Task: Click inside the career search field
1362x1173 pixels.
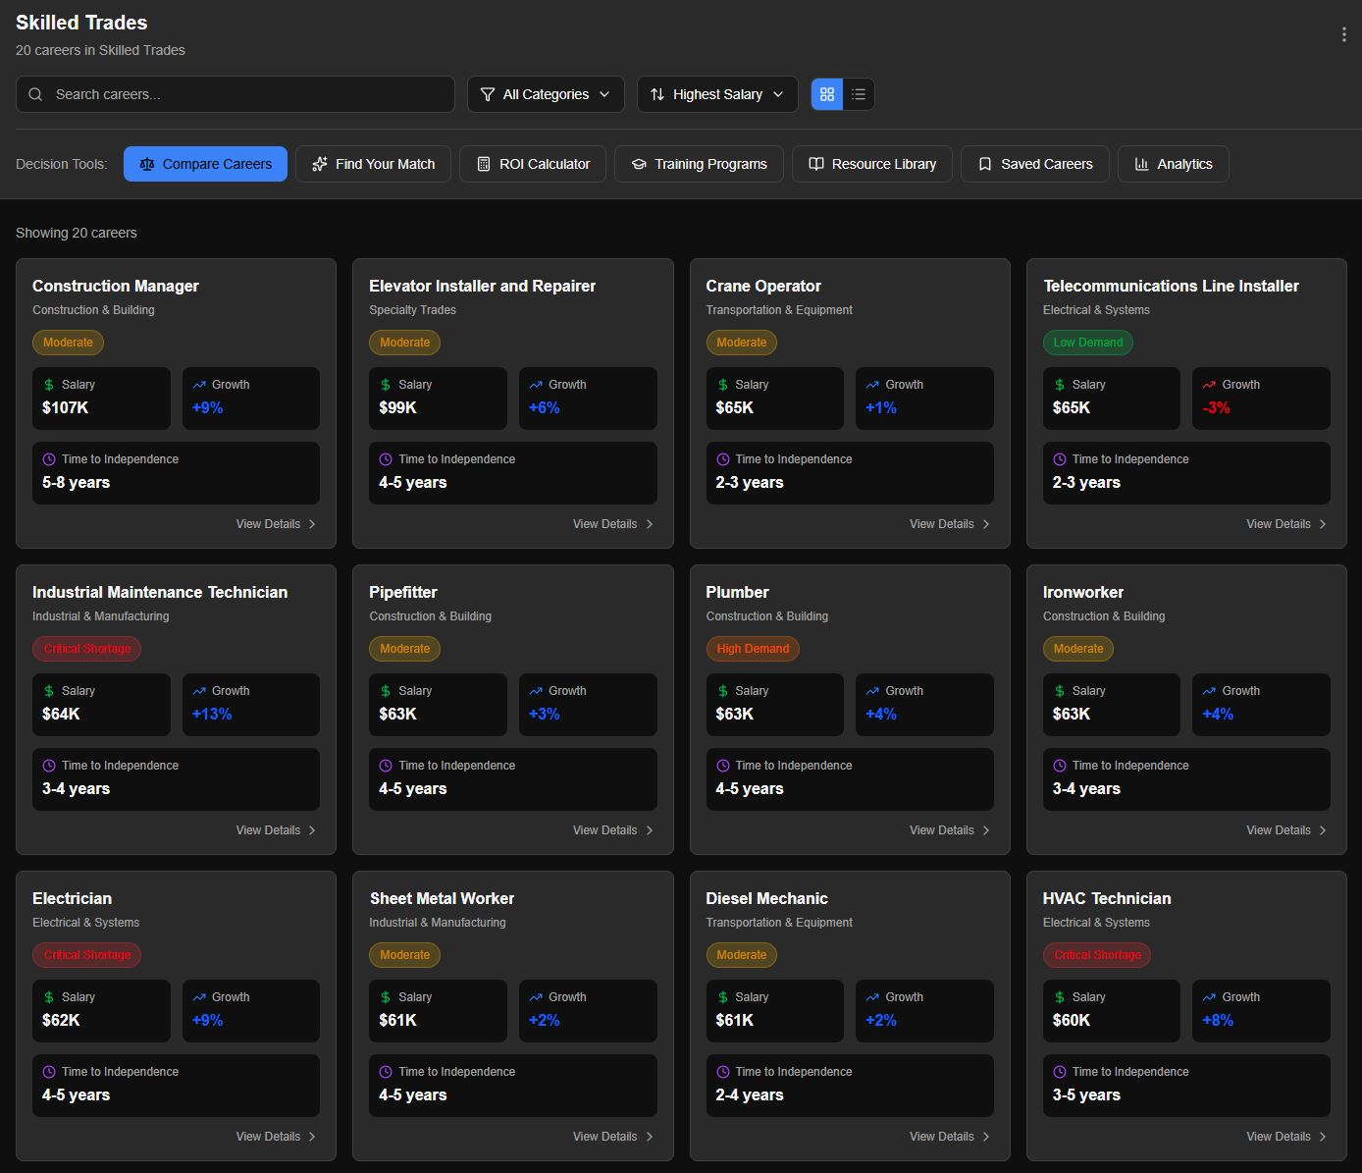Action: click(236, 94)
